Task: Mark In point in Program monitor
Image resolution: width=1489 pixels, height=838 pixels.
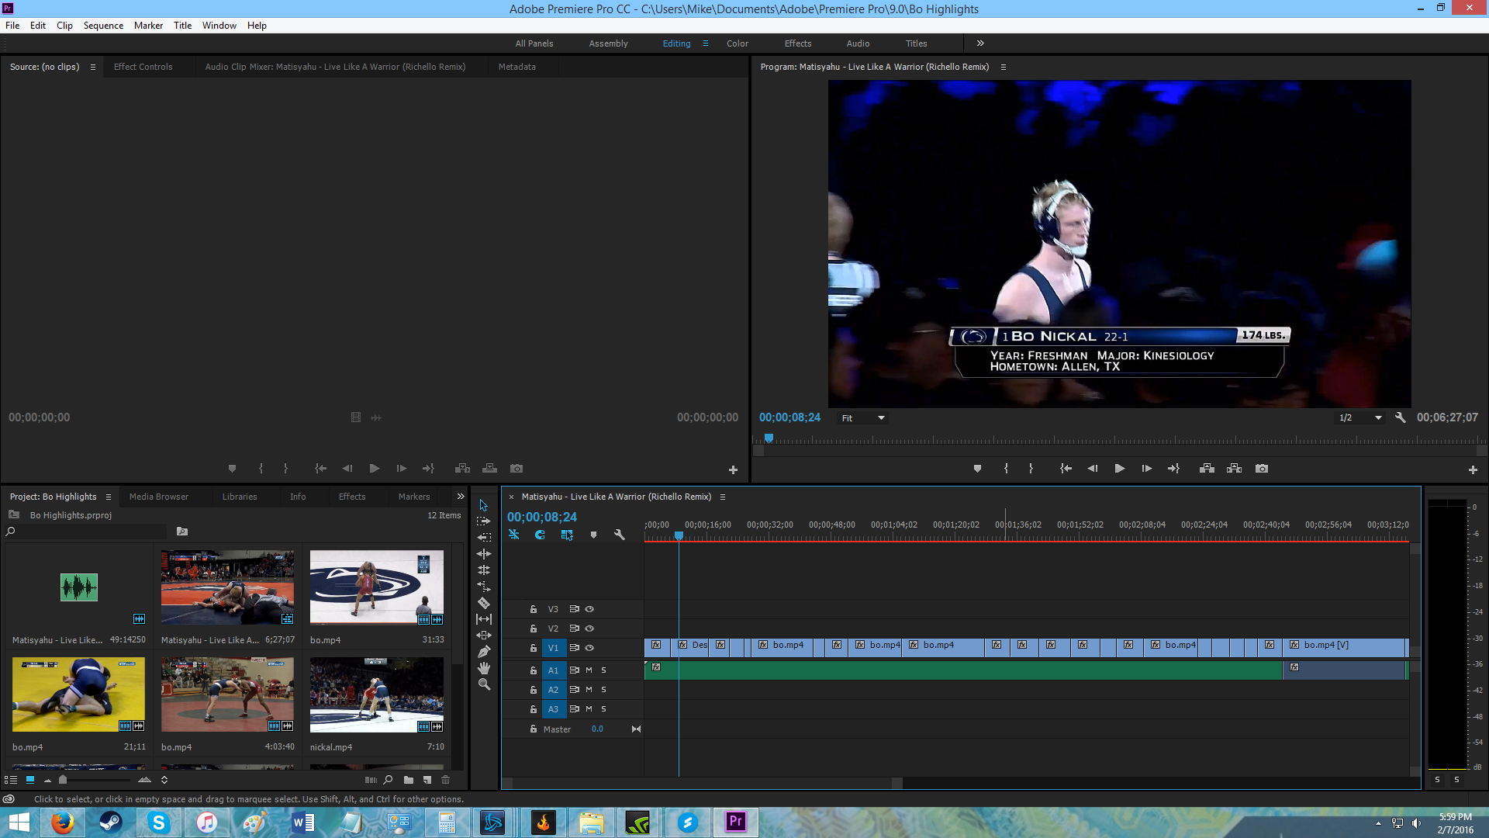Action: [1006, 469]
